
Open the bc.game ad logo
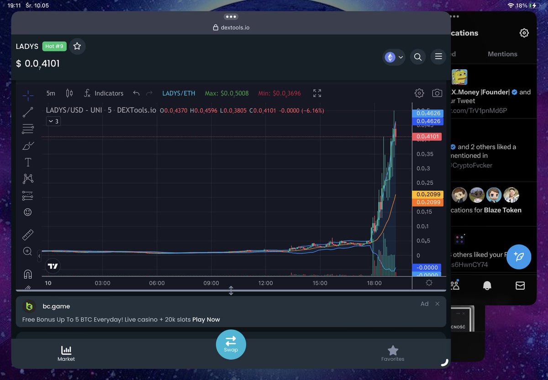click(29, 306)
